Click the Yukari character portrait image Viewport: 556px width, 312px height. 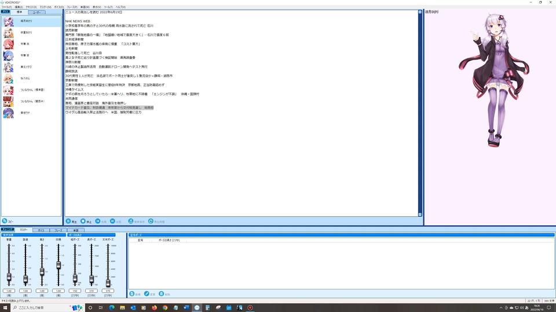pyautogui.click(x=495, y=81)
